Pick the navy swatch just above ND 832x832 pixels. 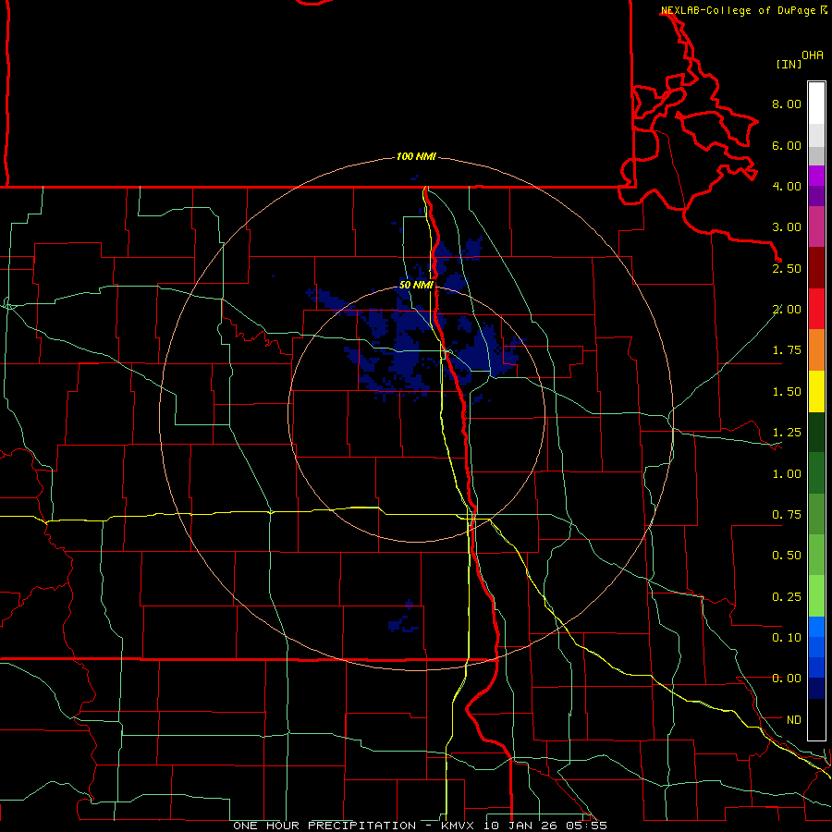(816, 689)
